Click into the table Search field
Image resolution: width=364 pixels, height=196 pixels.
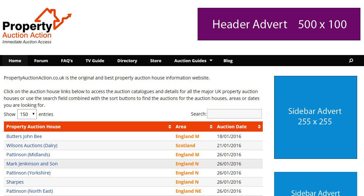(x=234, y=114)
